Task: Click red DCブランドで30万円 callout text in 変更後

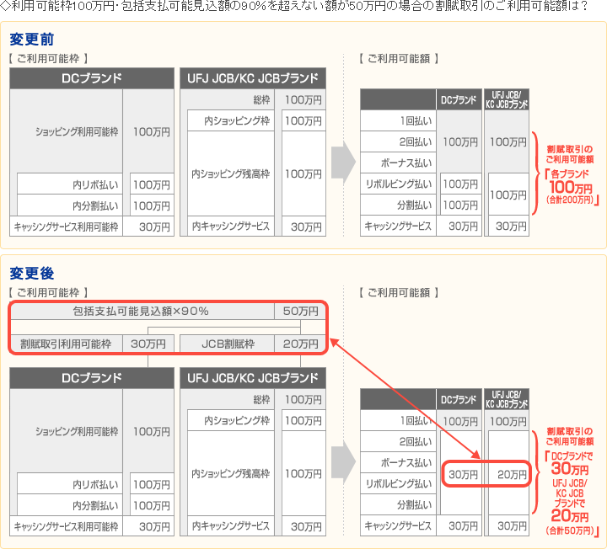Action: (569, 462)
